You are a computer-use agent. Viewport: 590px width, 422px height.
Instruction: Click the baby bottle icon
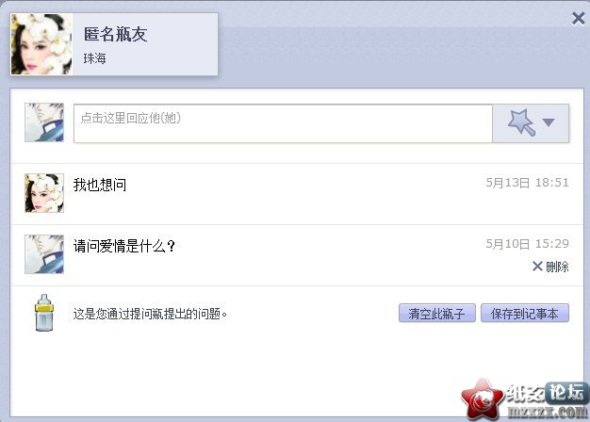(x=44, y=313)
